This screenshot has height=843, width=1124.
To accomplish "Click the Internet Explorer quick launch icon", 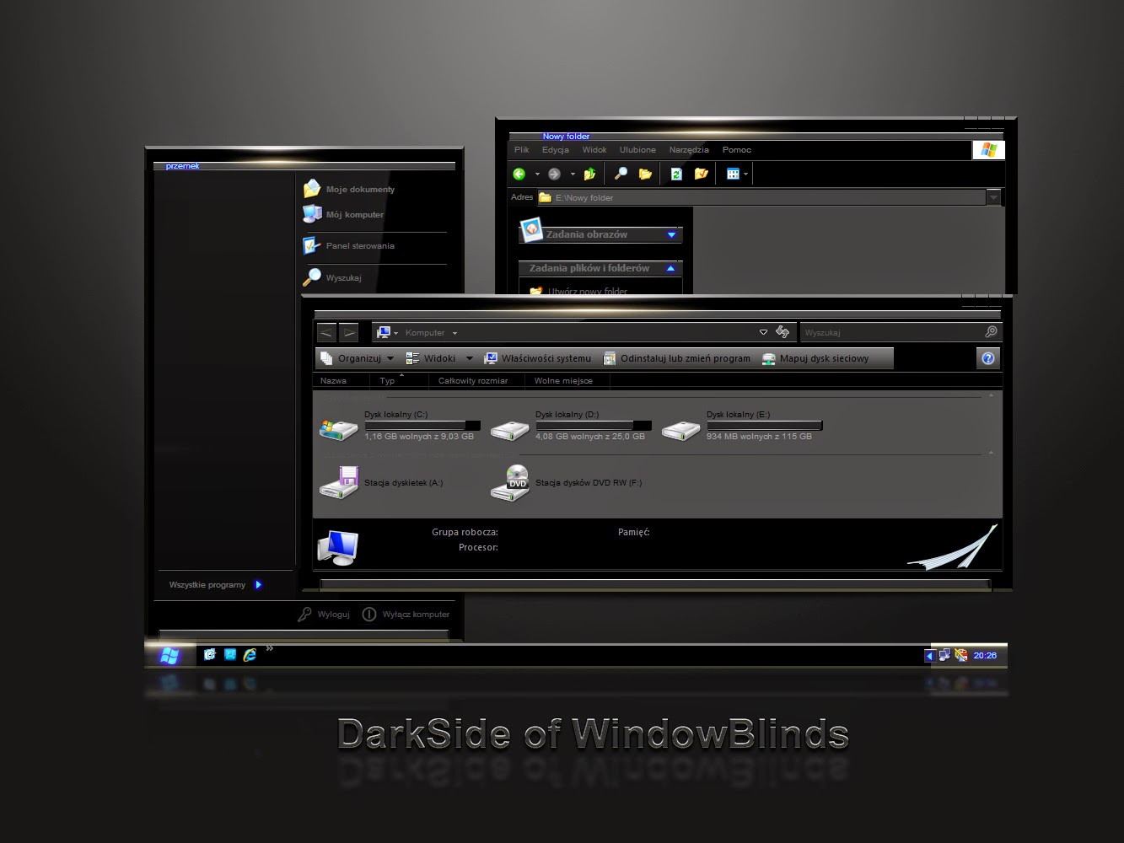I will click(250, 655).
